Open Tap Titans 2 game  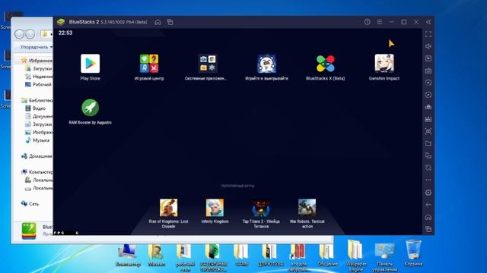coord(261,208)
